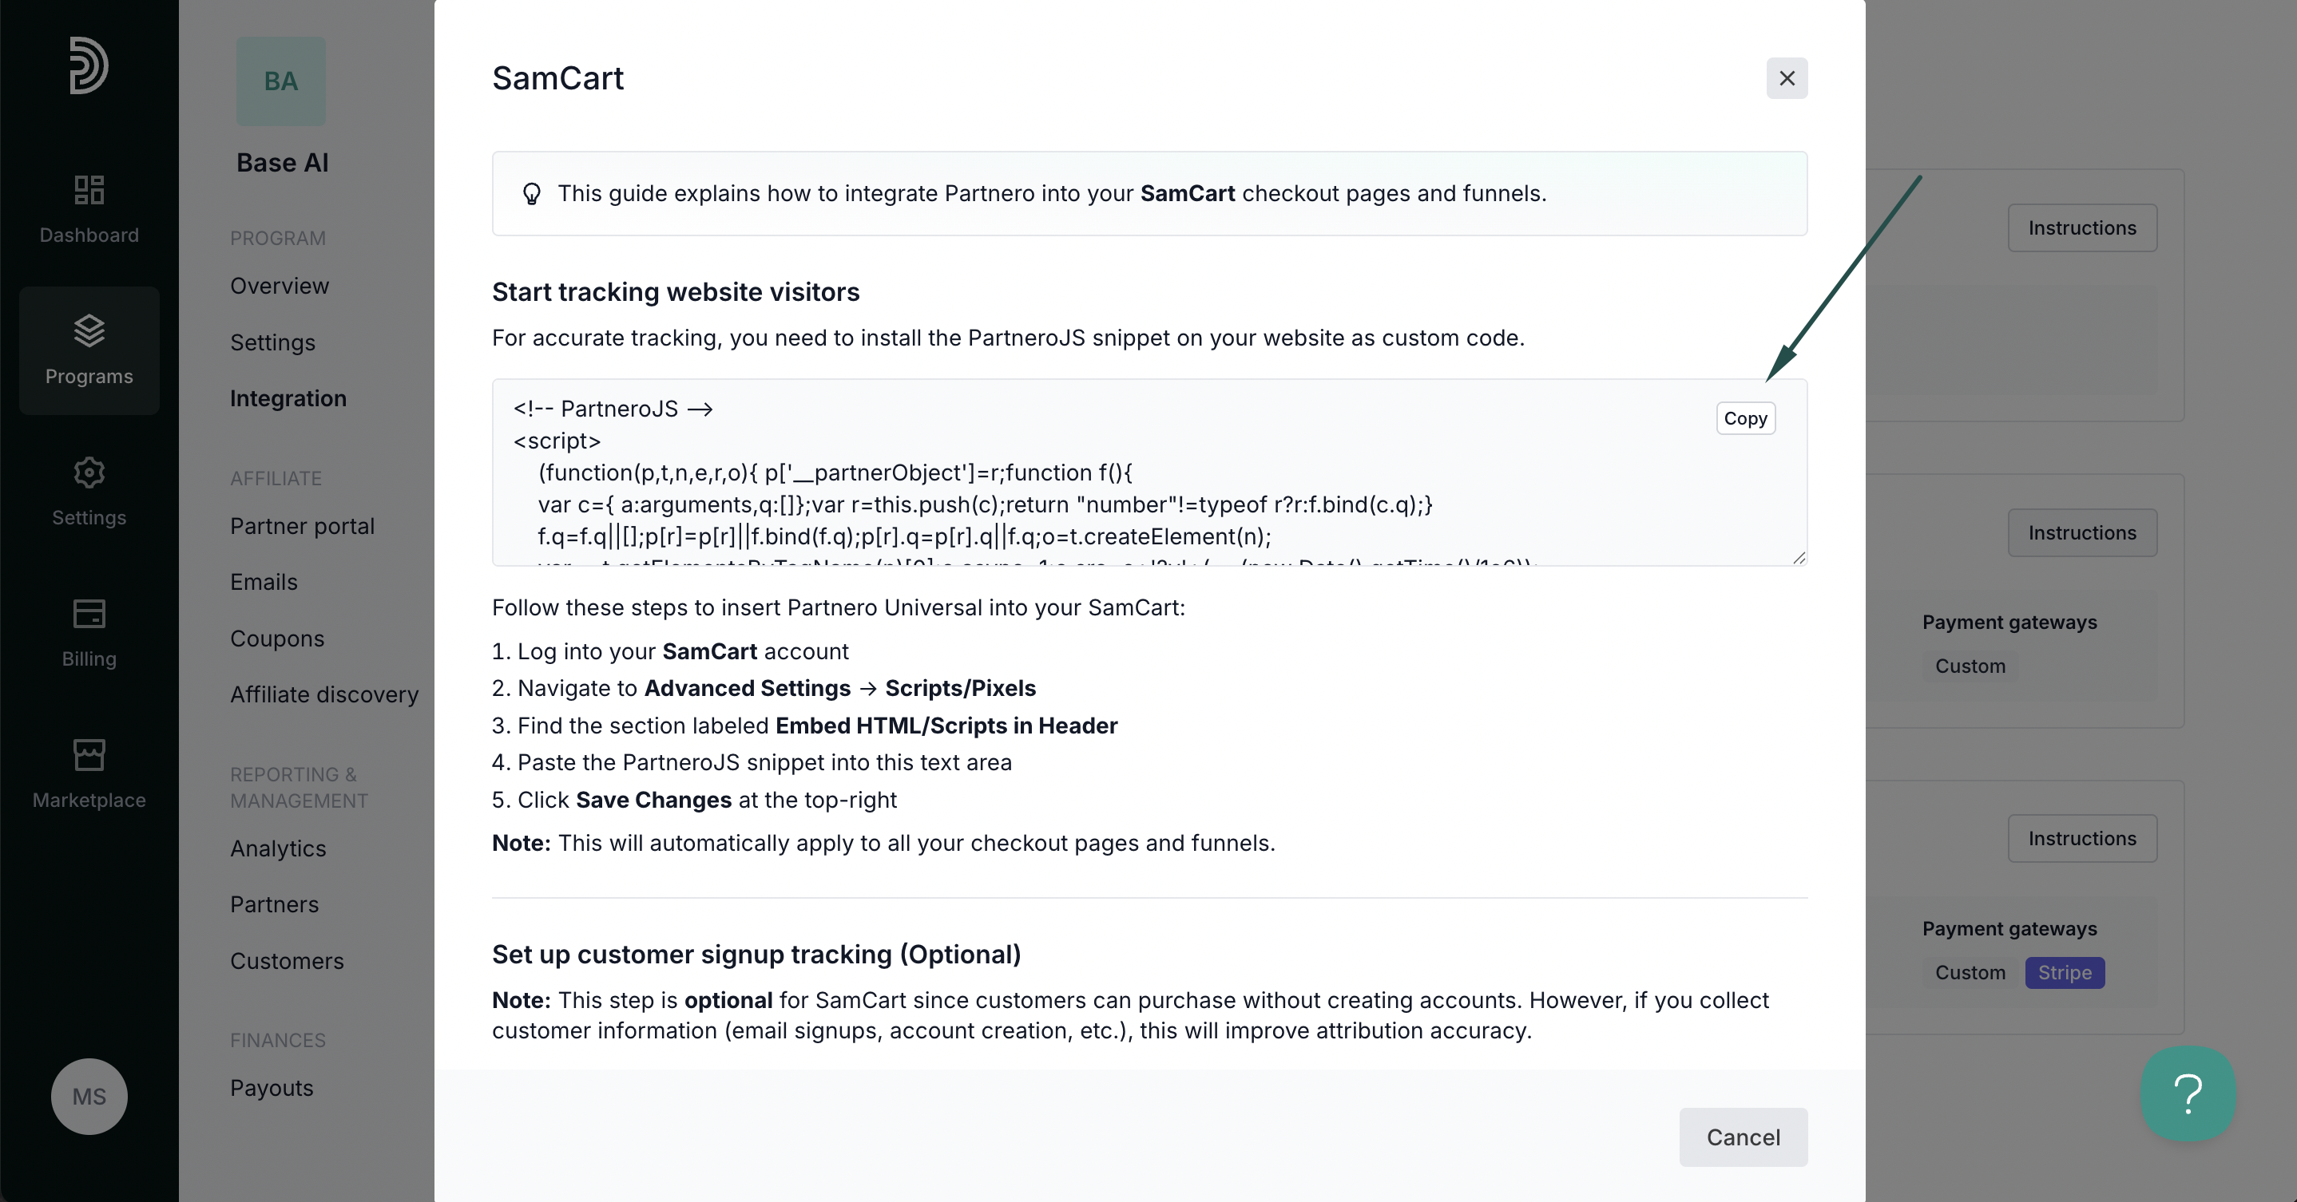Screen dimensions: 2297x1202
Task: Click the Partnero logo icon
Action: 89,65
